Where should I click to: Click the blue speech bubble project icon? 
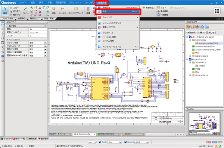point(202,26)
